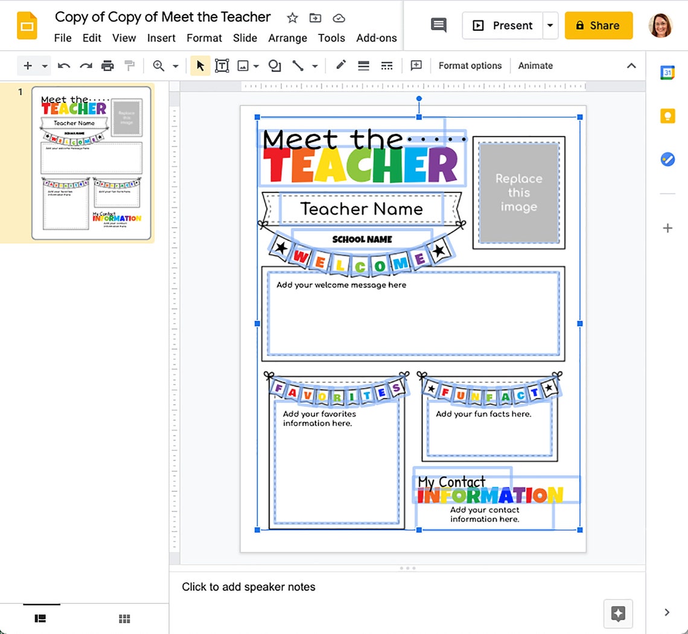This screenshot has height=634, width=688.
Task: Select slide 1 thumbnail in the filmstrip
Action: pos(92,163)
